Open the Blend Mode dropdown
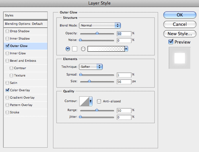 pyautogui.click(x=100, y=25)
